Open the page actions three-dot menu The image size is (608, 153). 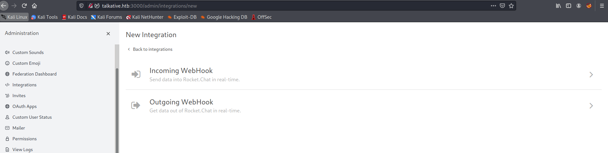coord(493,6)
